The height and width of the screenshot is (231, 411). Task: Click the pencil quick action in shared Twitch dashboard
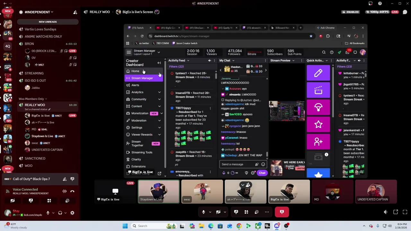click(318, 73)
